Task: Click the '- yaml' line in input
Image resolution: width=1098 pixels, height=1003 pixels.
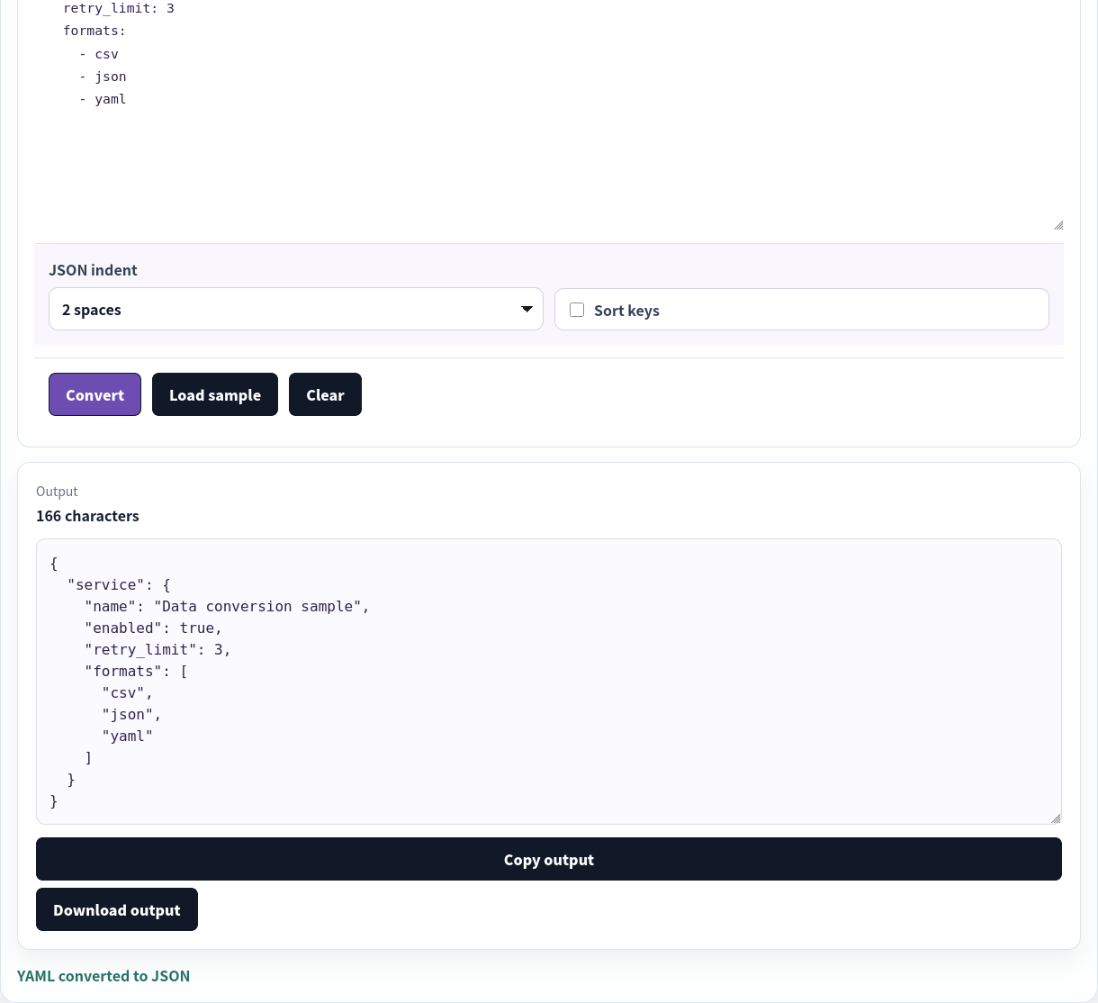Action: coord(103,99)
